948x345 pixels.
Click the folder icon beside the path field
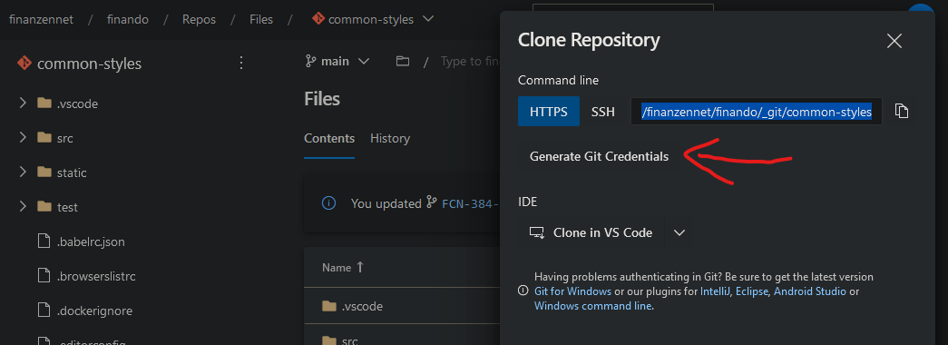403,61
